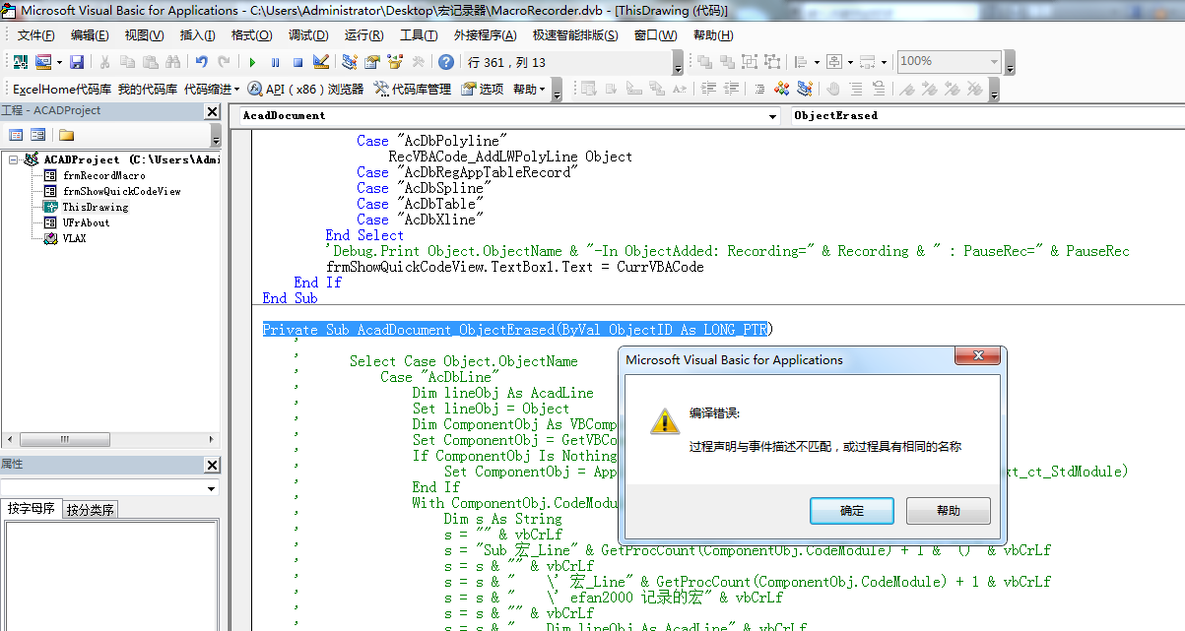The height and width of the screenshot is (631, 1185).
Task: Switch to 按分类序 properties tab
Action: (x=91, y=510)
